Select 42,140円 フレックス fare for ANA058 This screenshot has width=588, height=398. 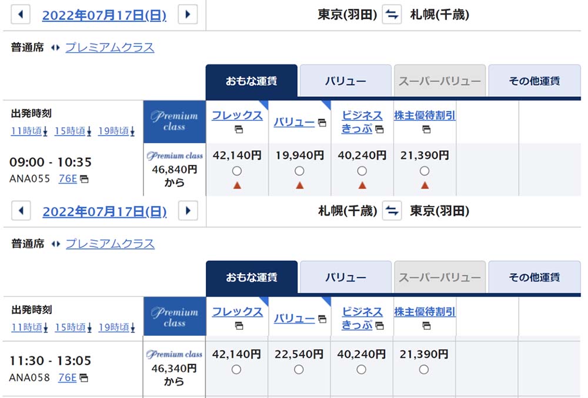pyautogui.click(x=236, y=370)
